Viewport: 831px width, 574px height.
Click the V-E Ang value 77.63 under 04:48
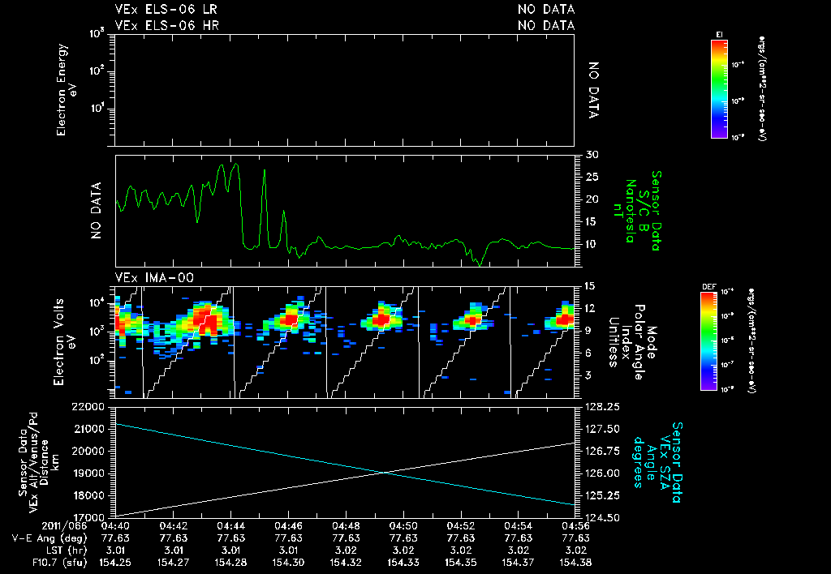click(346, 538)
